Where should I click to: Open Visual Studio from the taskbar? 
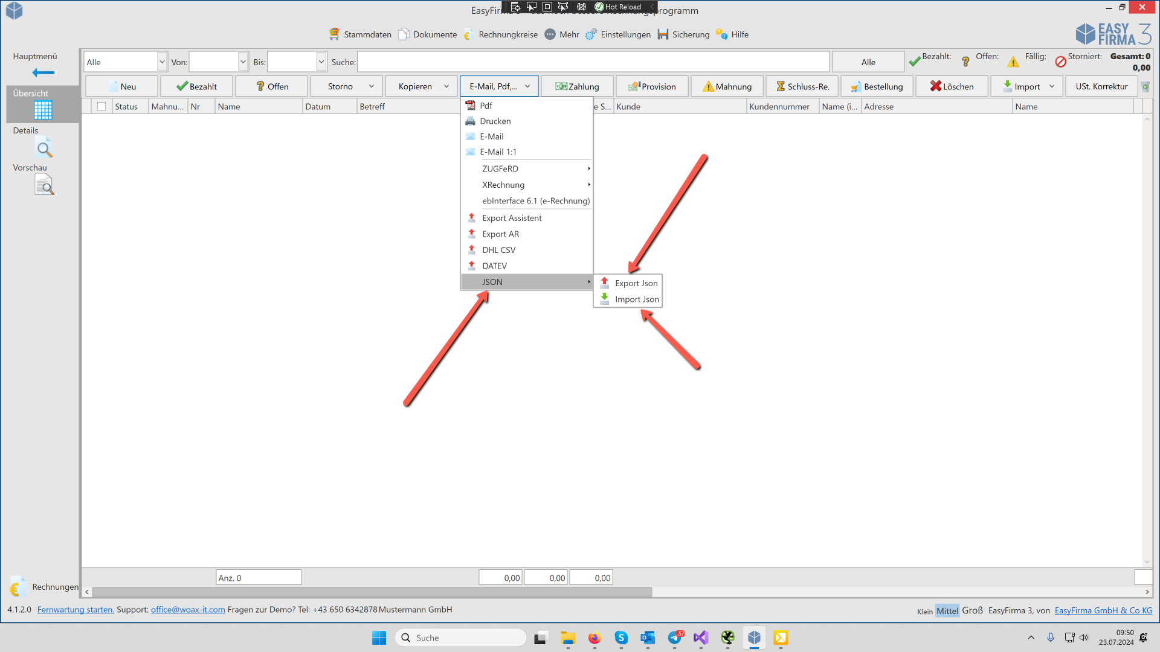click(x=701, y=638)
